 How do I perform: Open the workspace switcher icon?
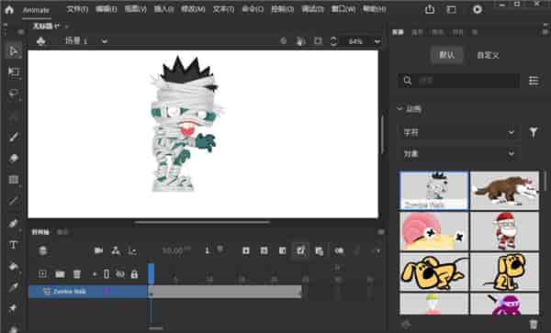click(451, 10)
